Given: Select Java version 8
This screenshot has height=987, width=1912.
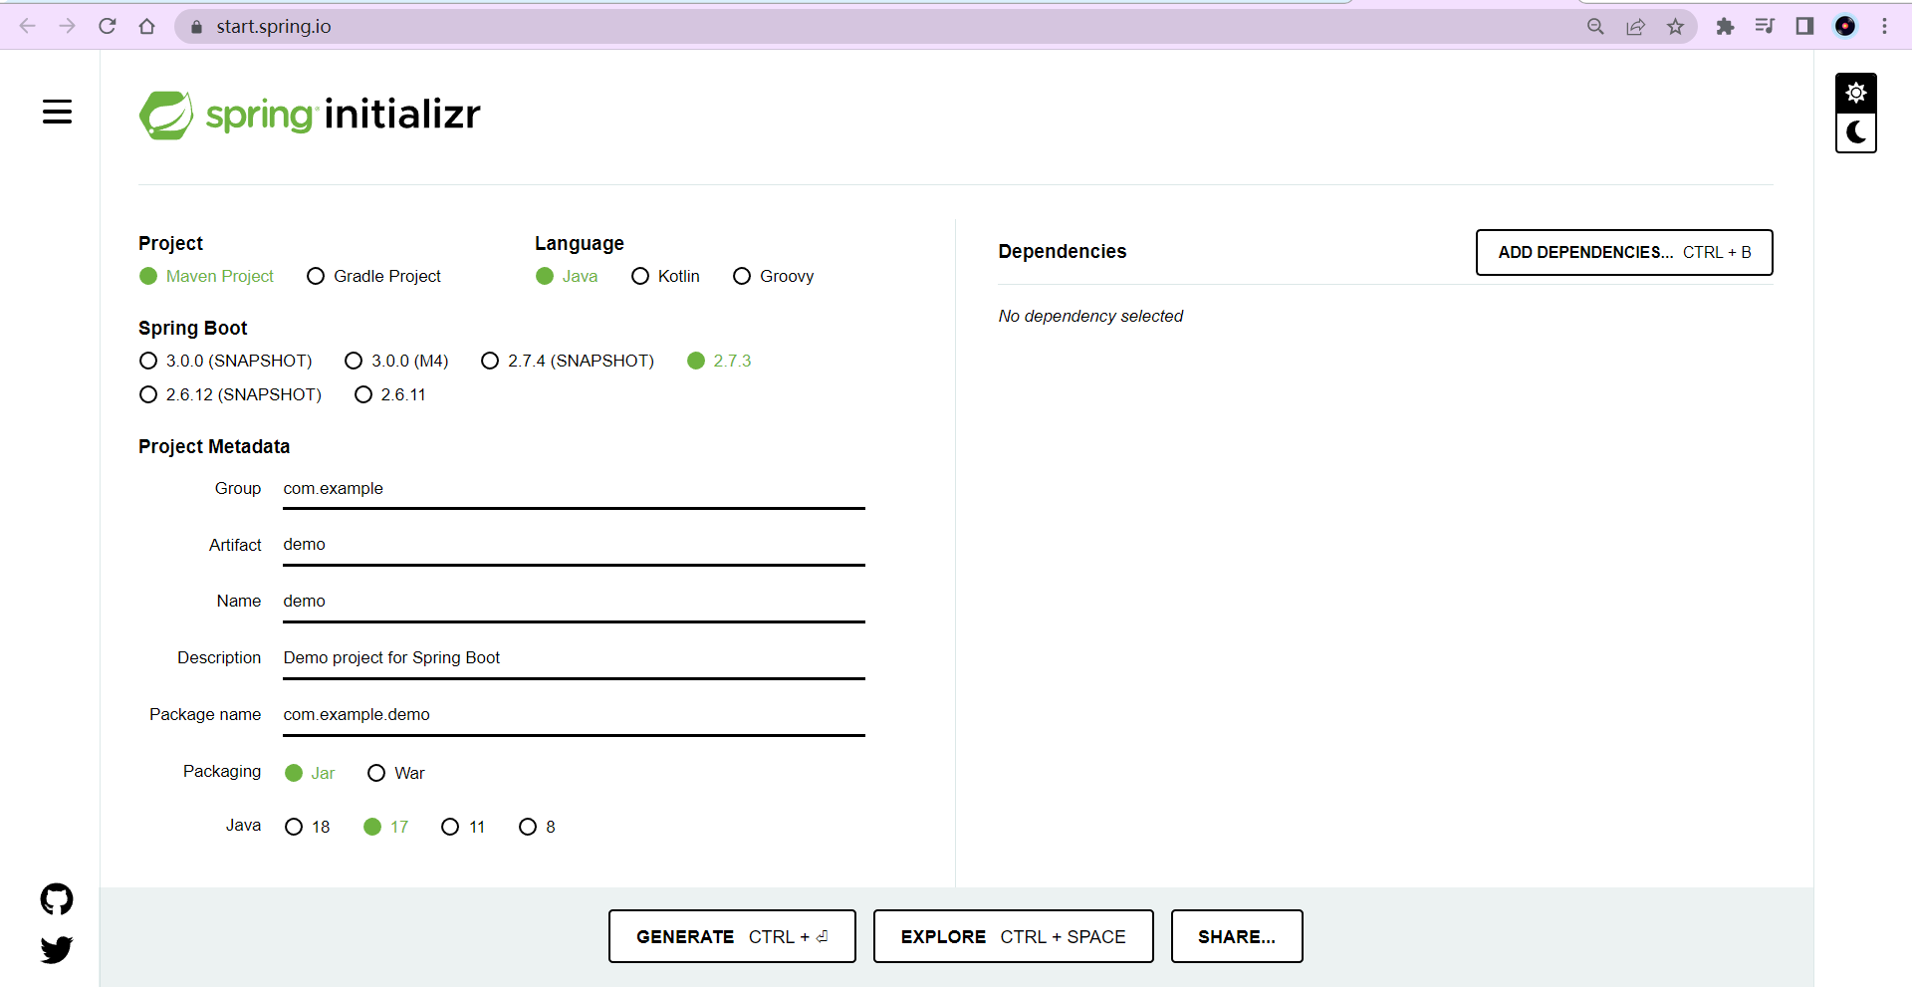Looking at the screenshot, I should click(x=537, y=827).
